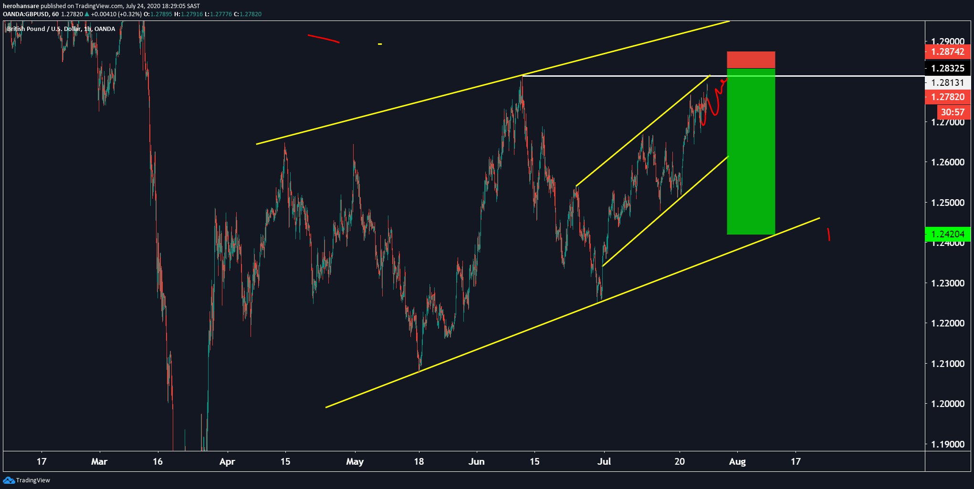Click the Apr date on time axis
This screenshot has width=974, height=489.
coord(227,461)
